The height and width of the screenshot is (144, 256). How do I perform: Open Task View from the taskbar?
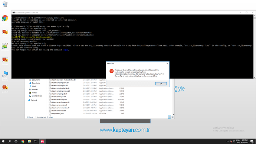(x=16, y=141)
